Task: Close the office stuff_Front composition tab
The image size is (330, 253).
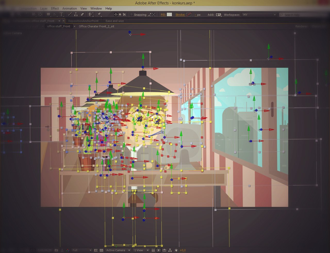Action: click(63, 21)
